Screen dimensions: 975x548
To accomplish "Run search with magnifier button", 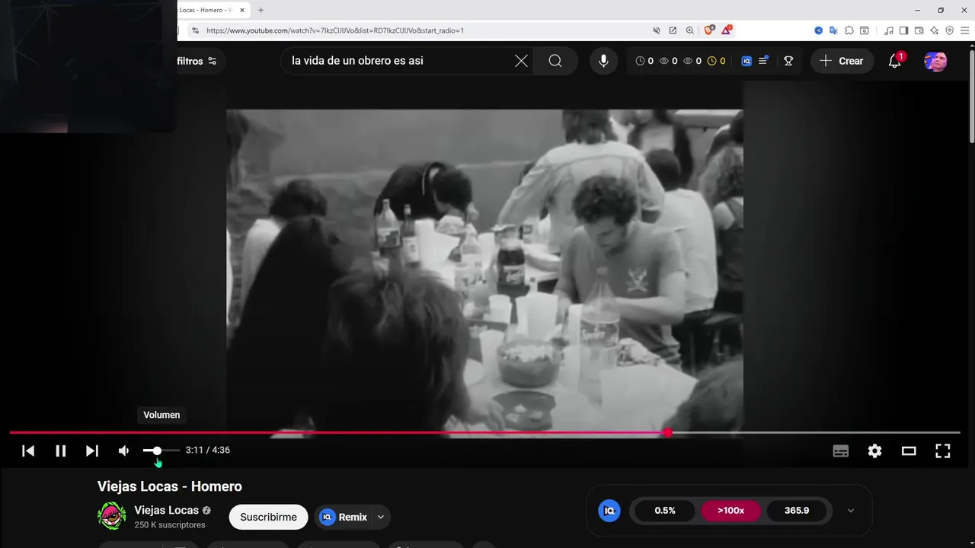I will click(x=555, y=61).
